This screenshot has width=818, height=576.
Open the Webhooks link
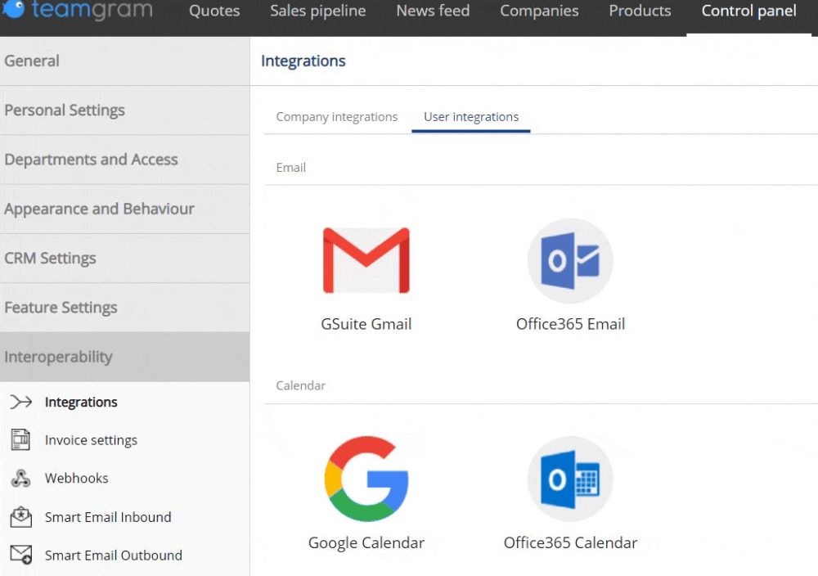(76, 478)
